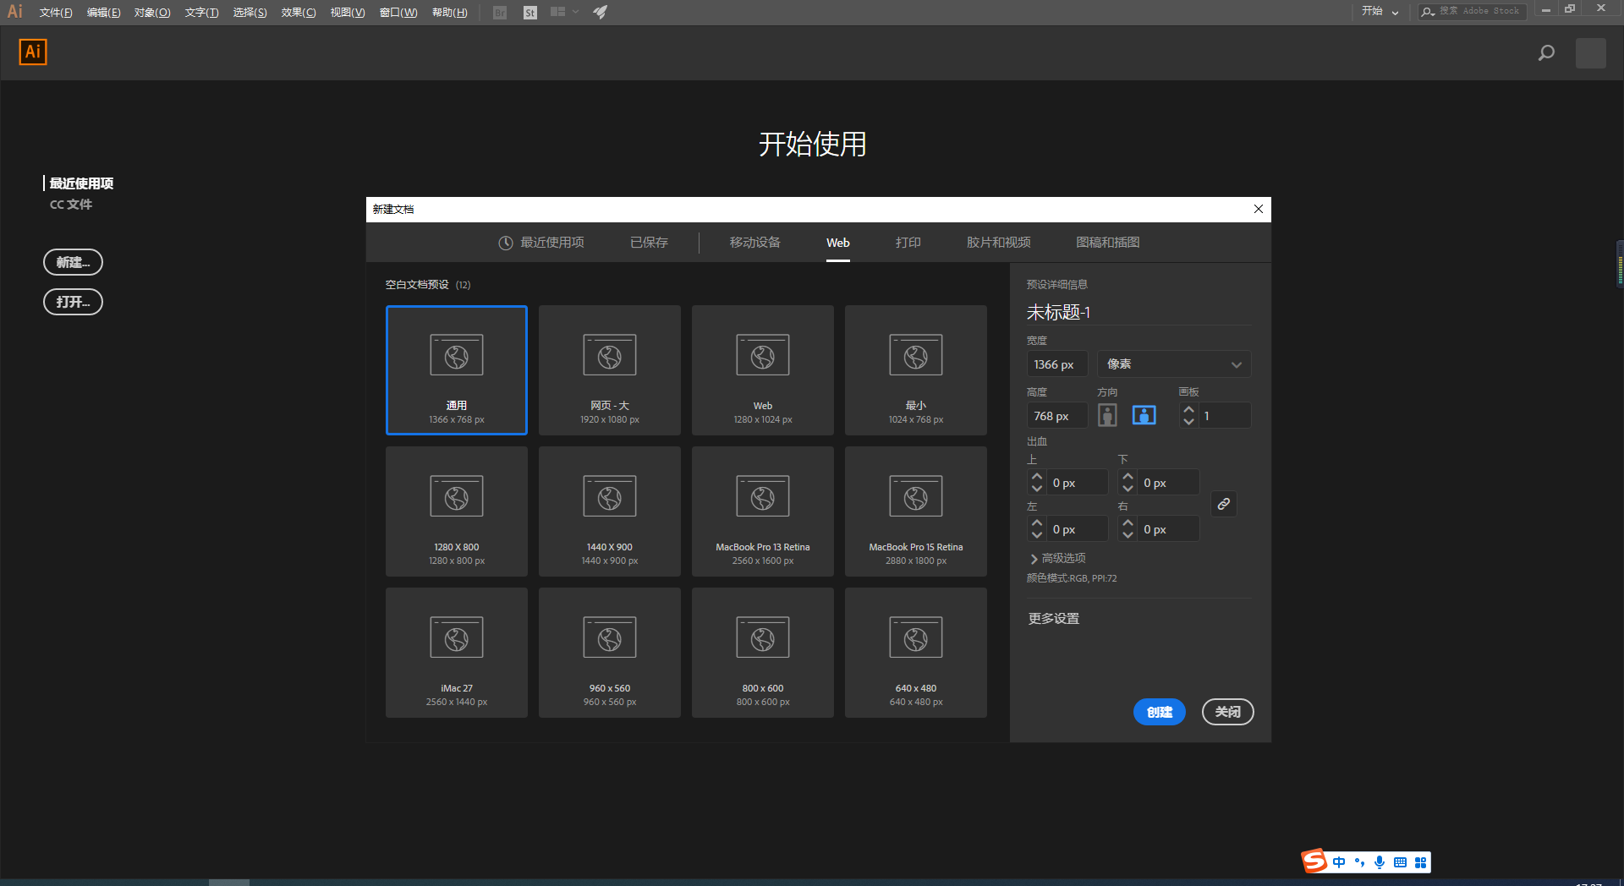Click the 创建 button to create document
This screenshot has height=886, width=1624.
point(1159,712)
